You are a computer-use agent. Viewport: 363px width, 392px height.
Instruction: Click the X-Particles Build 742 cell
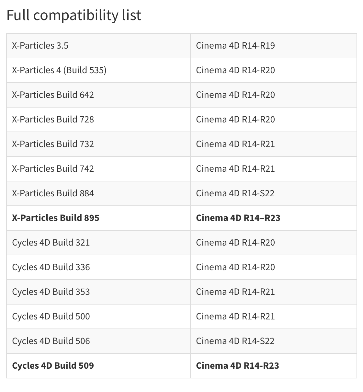point(53,169)
